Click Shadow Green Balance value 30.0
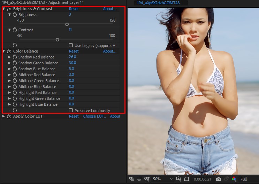 point(73,63)
